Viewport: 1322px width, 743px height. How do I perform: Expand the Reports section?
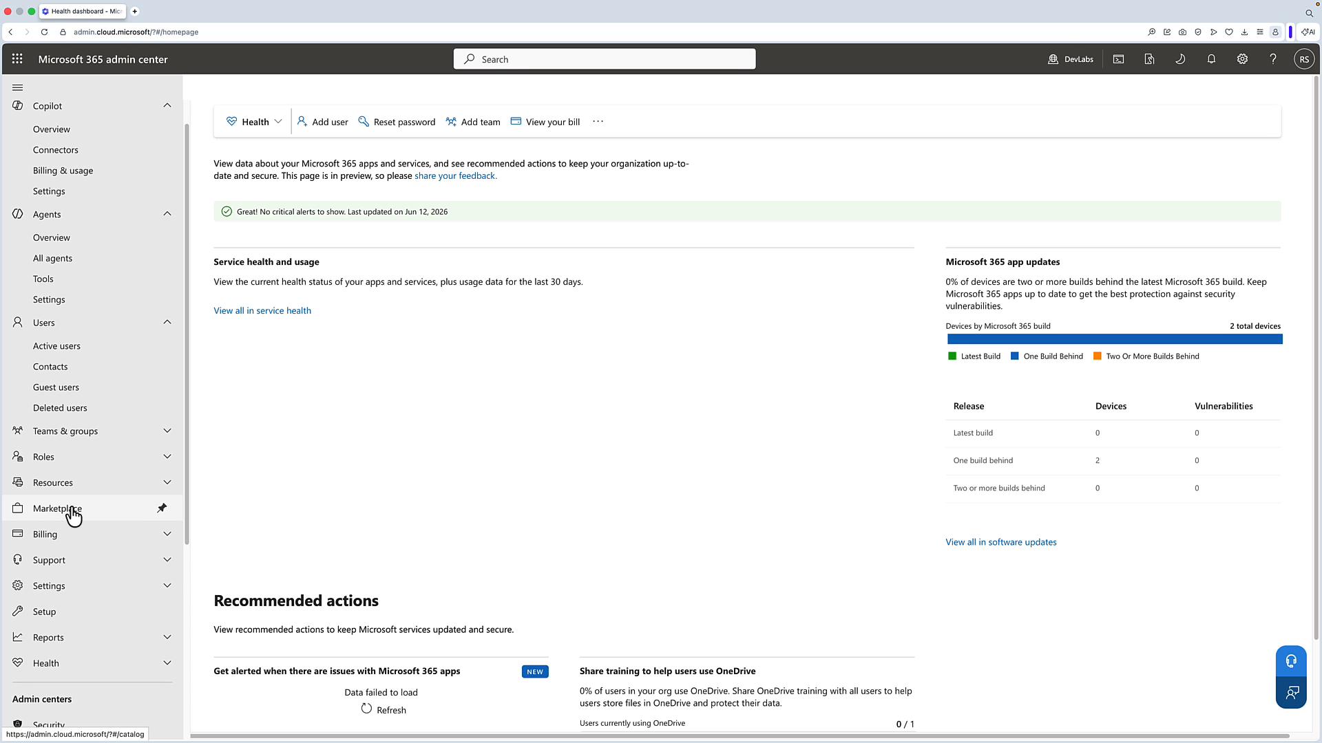tap(167, 637)
